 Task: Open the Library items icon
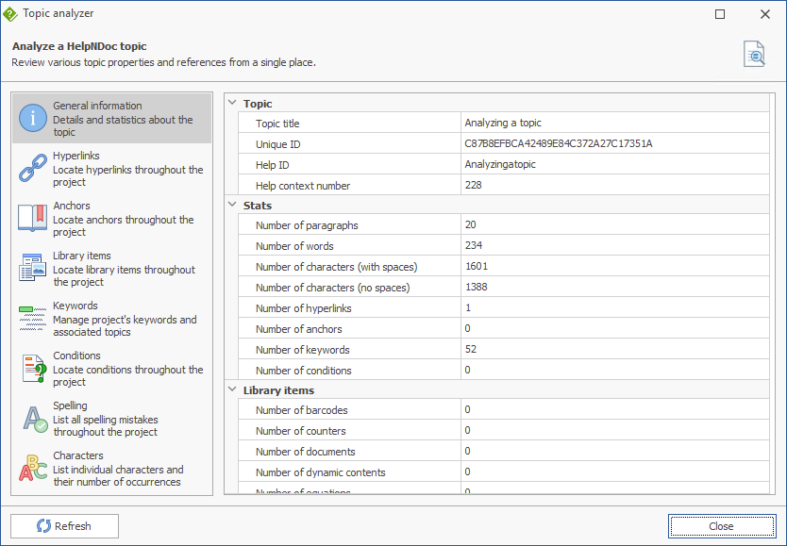tap(33, 268)
